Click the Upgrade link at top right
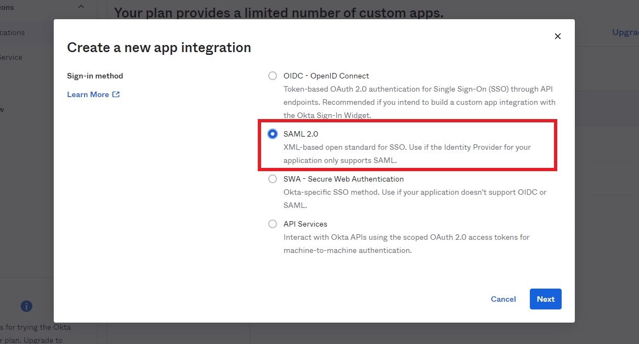 point(625,32)
